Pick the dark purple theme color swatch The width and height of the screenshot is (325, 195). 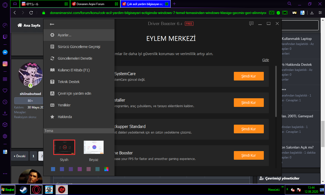coord(71,169)
